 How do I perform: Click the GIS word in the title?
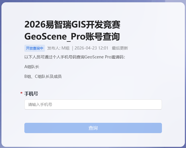(75, 25)
